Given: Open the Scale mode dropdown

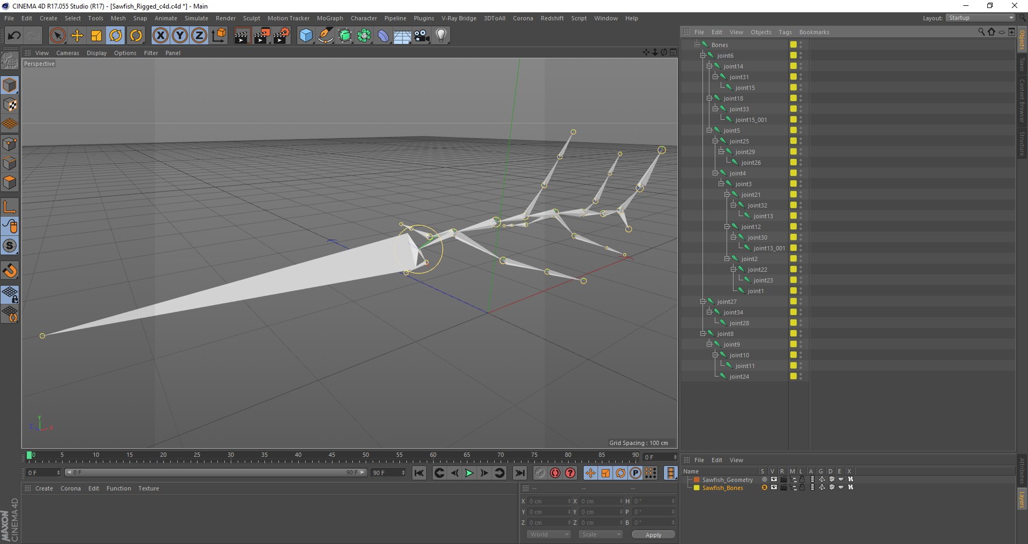Looking at the screenshot, I should click(x=601, y=534).
